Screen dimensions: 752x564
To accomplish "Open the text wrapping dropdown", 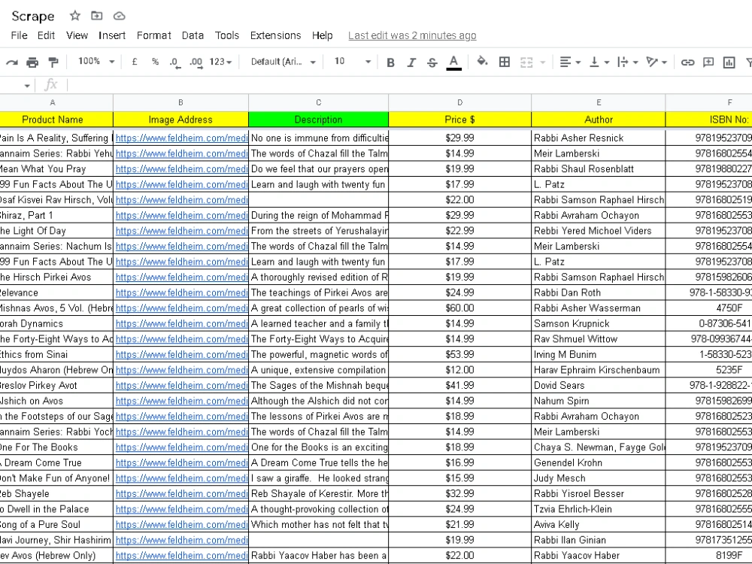I will pos(628,62).
